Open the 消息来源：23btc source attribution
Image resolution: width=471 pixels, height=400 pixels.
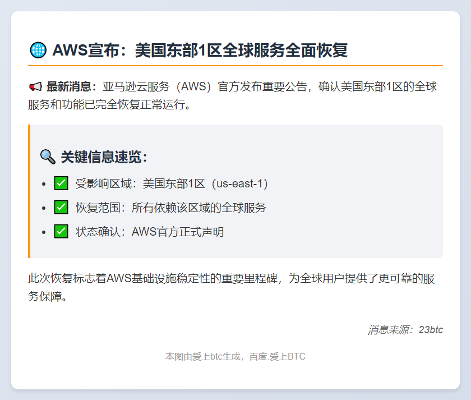405,330
